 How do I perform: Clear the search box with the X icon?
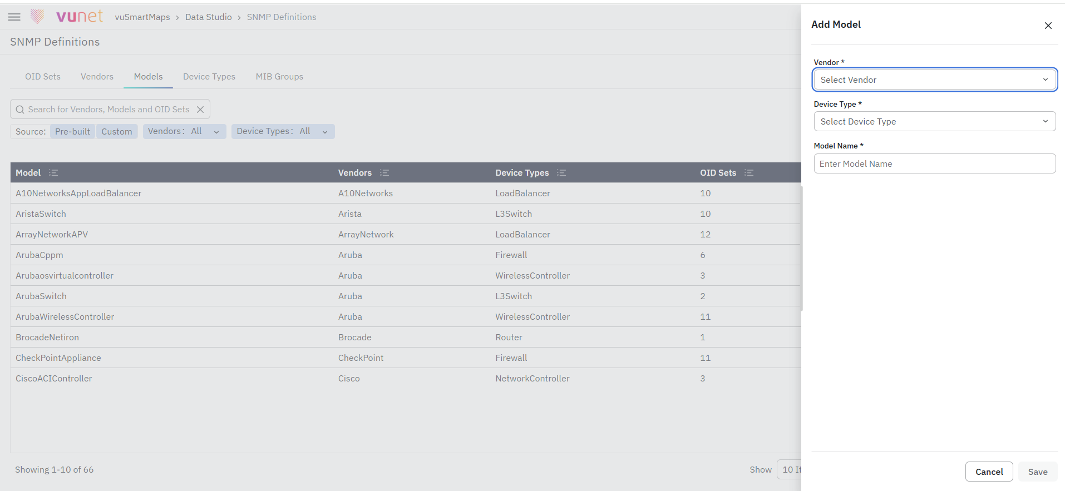(x=200, y=110)
